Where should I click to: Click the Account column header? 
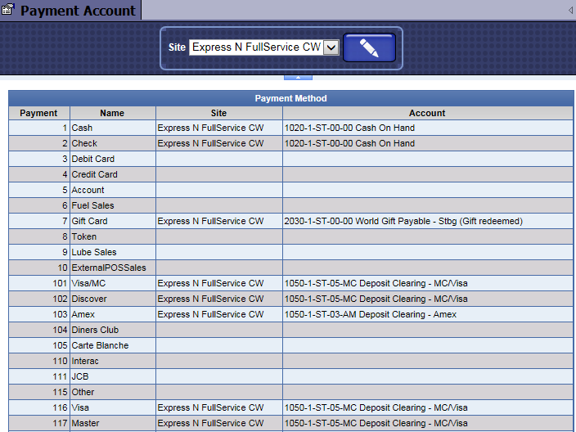click(x=427, y=113)
